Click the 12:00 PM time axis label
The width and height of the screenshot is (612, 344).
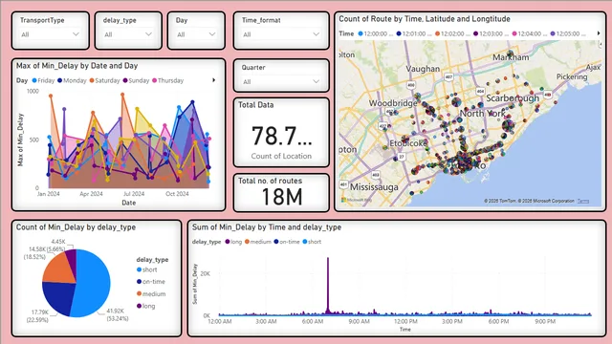(405, 321)
